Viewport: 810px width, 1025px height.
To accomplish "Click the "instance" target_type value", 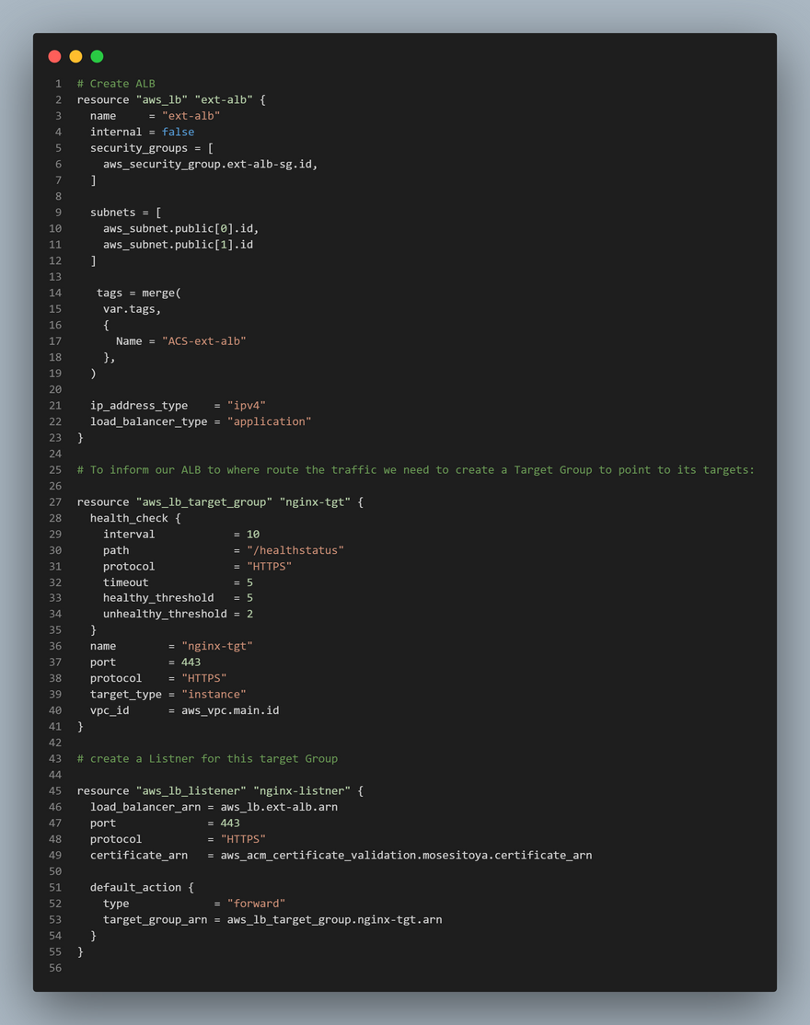I will [x=214, y=695].
